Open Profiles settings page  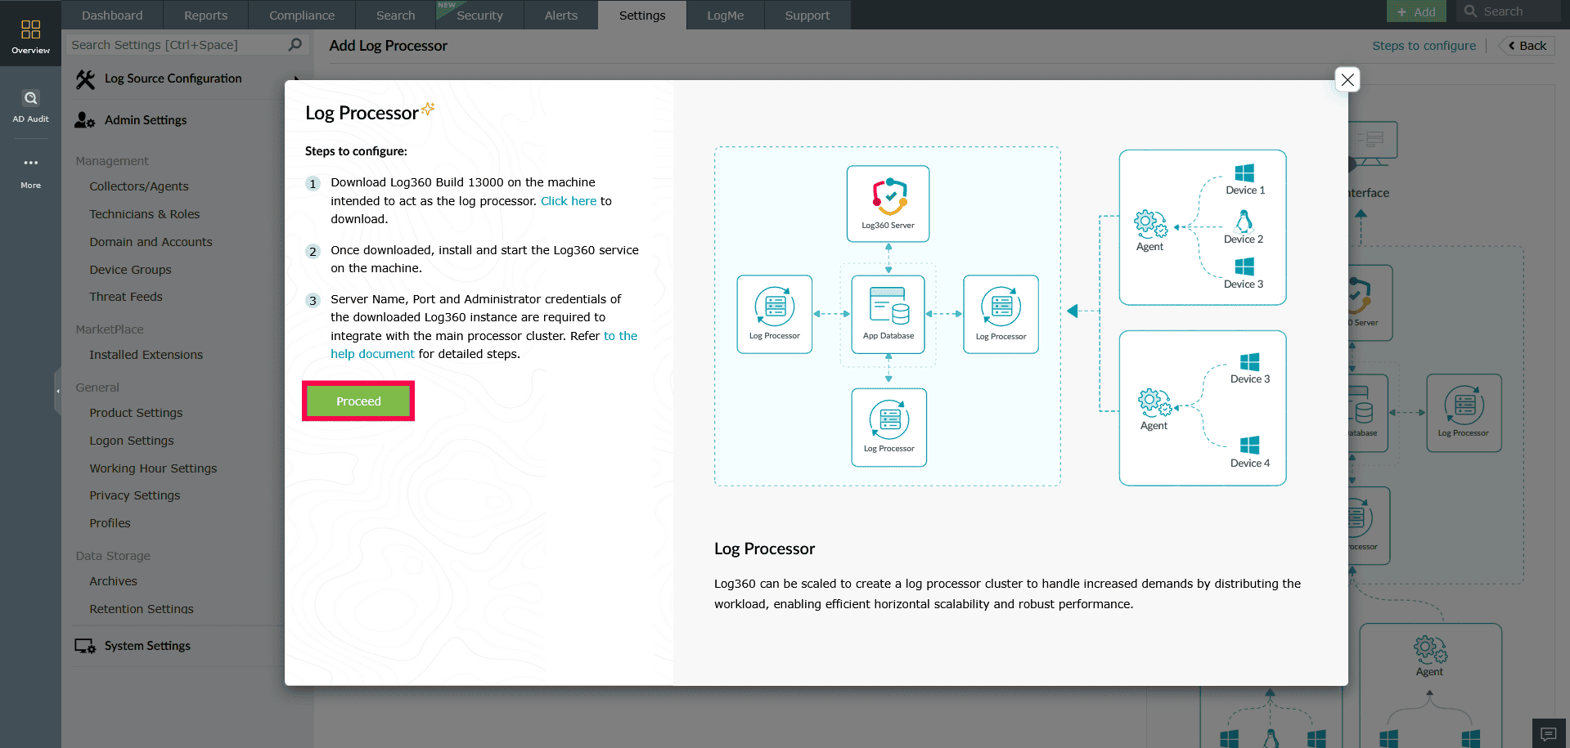click(110, 523)
